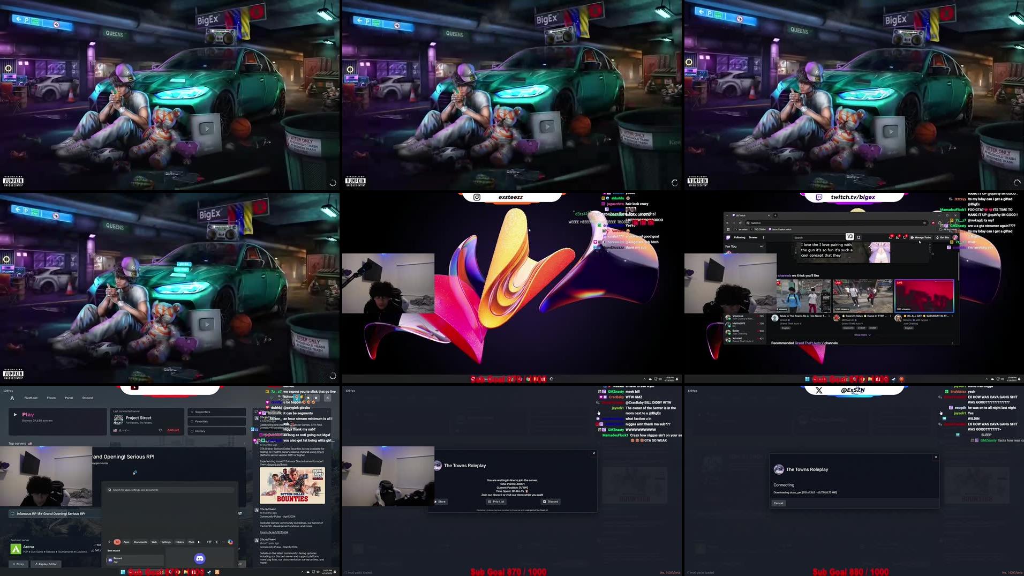Click the Replay Editor button
This screenshot has height=576, width=1024.
coord(46,564)
